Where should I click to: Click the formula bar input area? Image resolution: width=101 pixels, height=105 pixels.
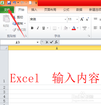click(80, 42)
